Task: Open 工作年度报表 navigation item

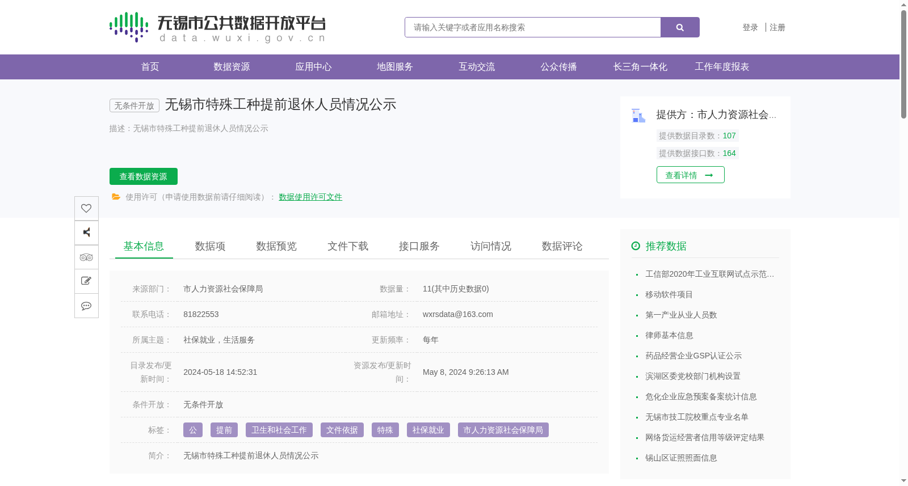Action: (722, 67)
